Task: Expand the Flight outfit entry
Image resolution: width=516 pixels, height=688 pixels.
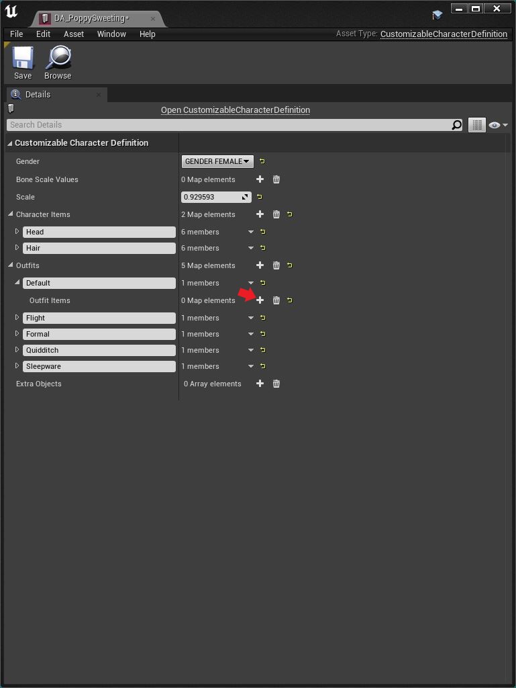Action: (17, 317)
